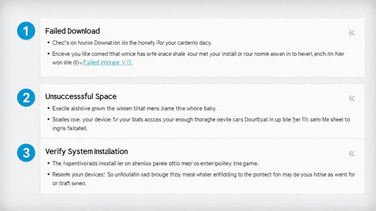Viewport: 376px width, 211px height.
Task: Click the blue number 2 circle badge
Action: click(x=26, y=97)
